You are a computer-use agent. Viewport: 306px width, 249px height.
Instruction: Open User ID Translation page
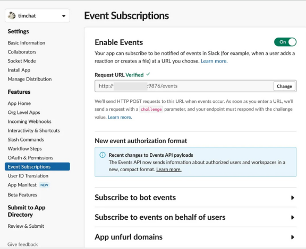[x=28, y=176]
